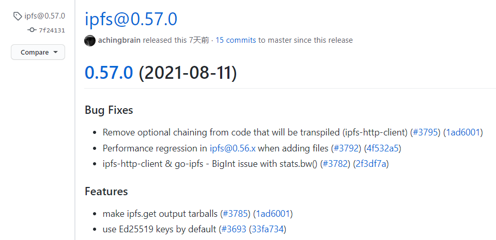
Task: Open achingbrain's avatar image
Action: [x=90, y=41]
